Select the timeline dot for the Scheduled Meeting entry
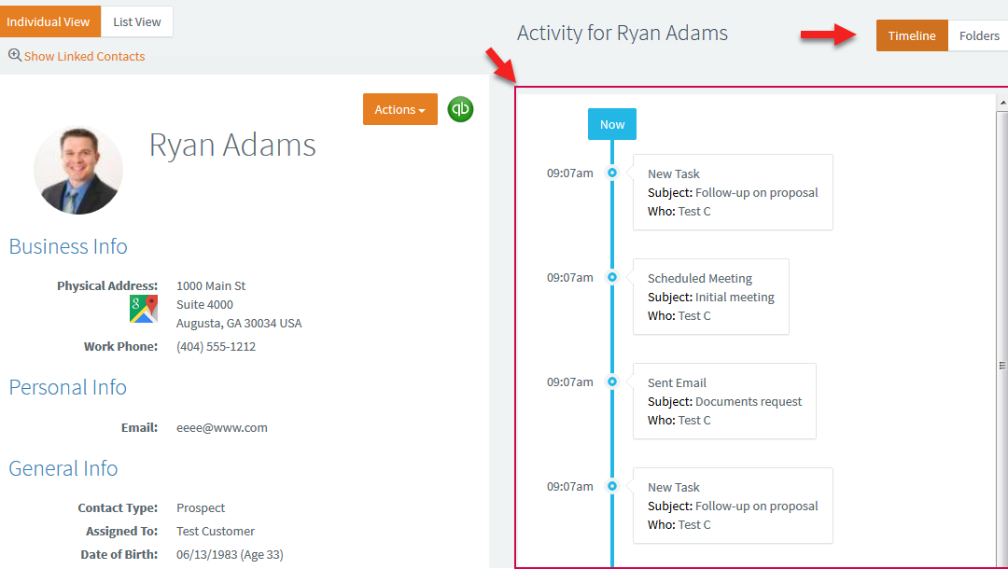The height and width of the screenshot is (569, 1008). pyautogui.click(x=611, y=277)
